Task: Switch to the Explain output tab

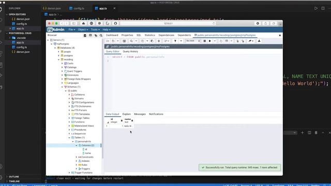Action: pos(126,114)
